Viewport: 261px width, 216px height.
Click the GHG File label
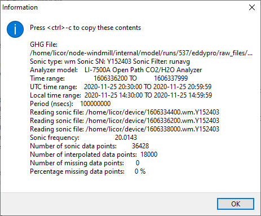pyautogui.click(x=43, y=45)
